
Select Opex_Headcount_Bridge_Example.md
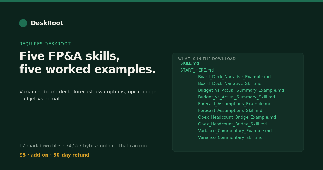(x=237, y=117)
